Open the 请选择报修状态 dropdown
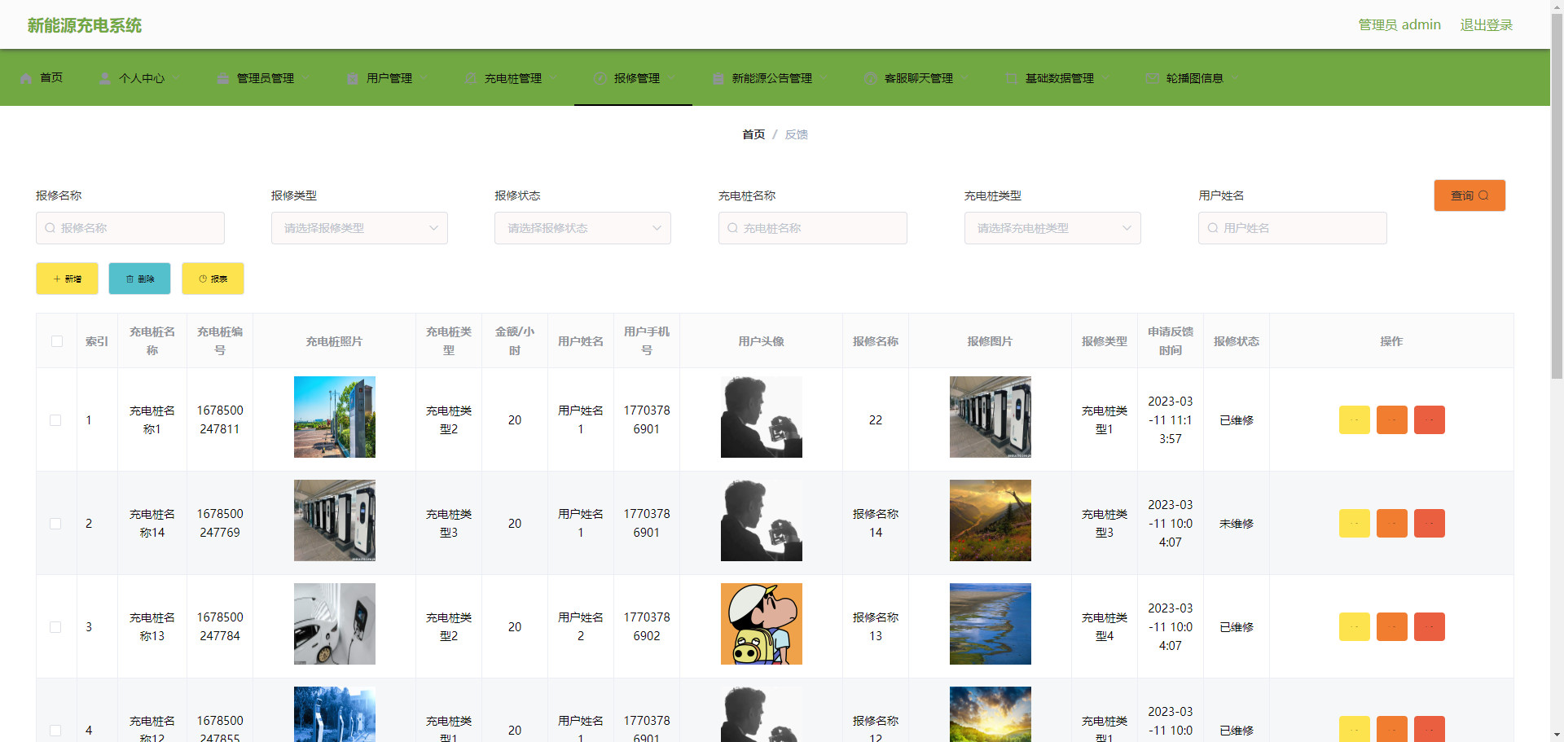The image size is (1564, 742). point(582,228)
